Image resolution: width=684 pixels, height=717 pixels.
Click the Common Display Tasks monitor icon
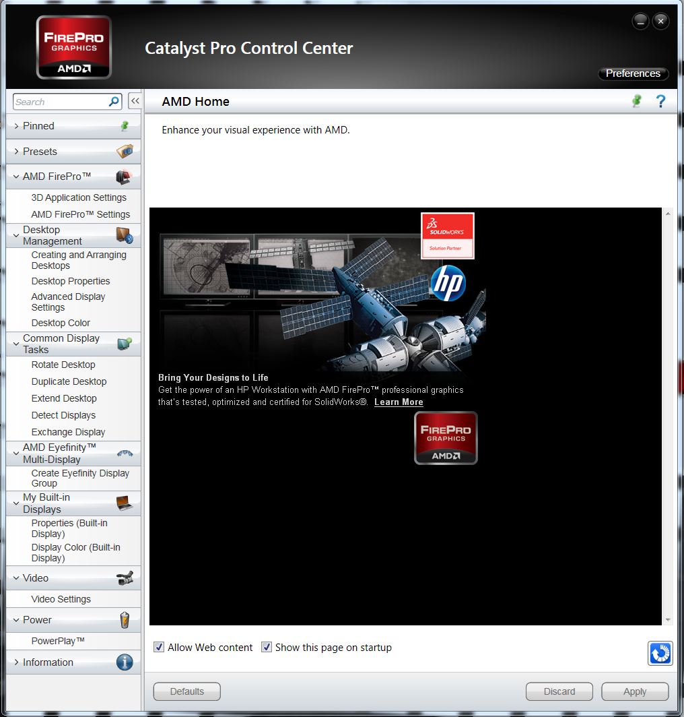pos(125,344)
